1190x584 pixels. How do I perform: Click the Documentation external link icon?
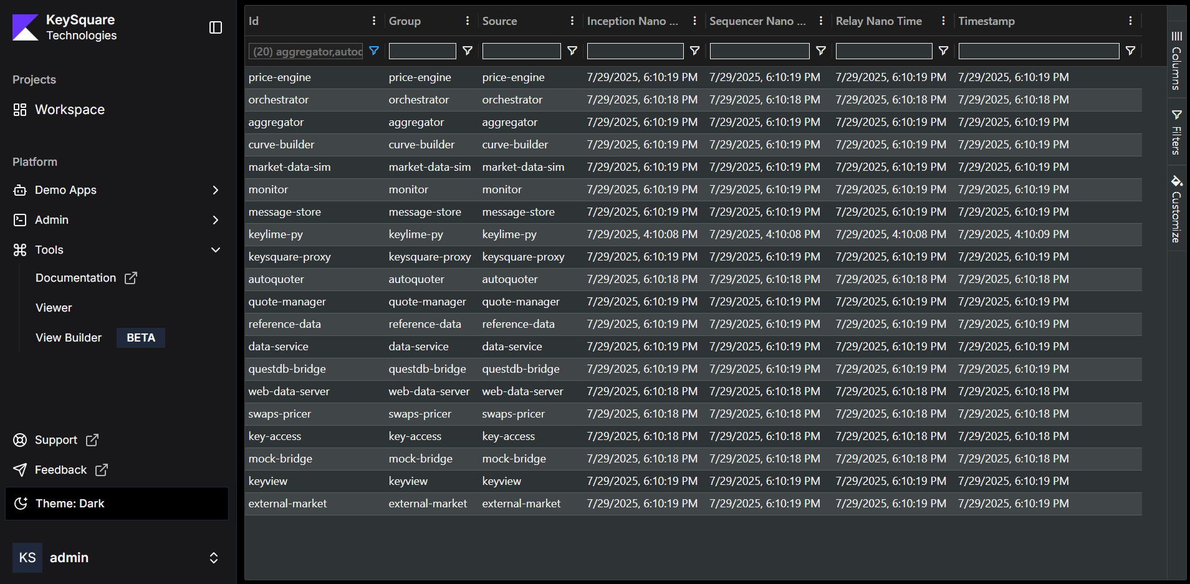coord(130,278)
